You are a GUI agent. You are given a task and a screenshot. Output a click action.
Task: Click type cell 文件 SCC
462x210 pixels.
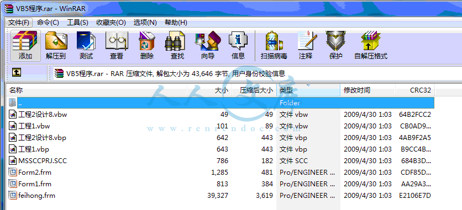293,160
